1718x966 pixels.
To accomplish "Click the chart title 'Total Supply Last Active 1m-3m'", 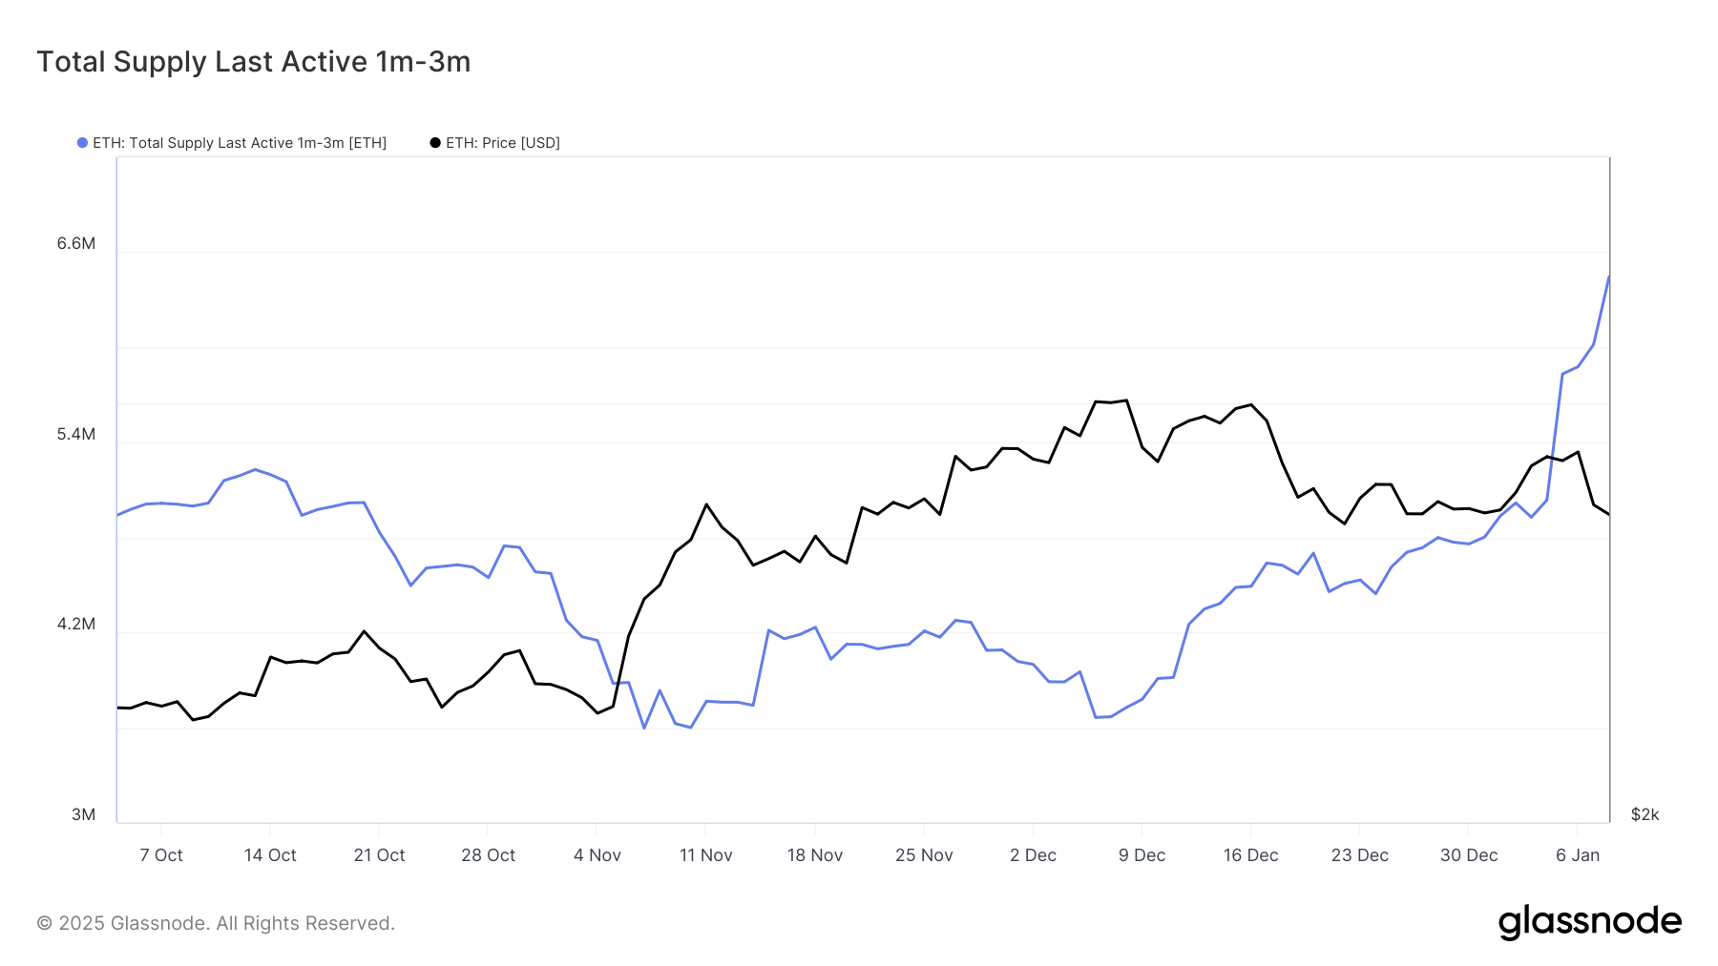I will coord(253,62).
